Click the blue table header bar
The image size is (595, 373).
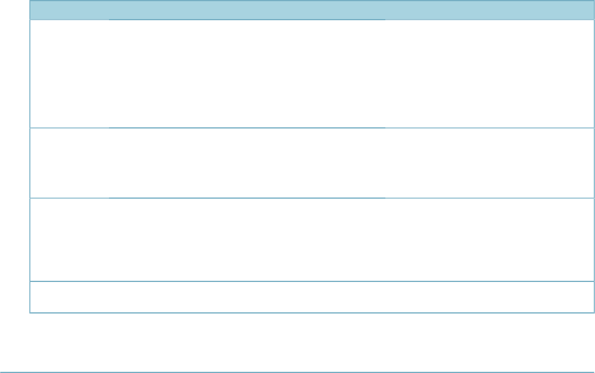(312, 10)
